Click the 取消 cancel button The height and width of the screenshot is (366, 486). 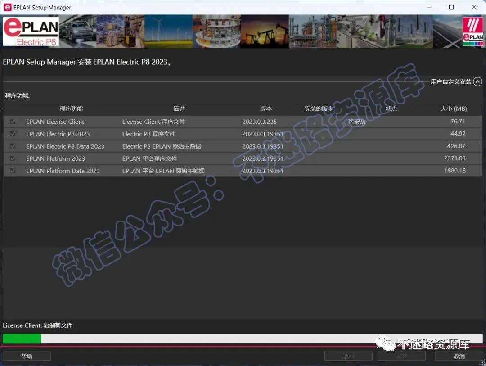click(x=459, y=356)
